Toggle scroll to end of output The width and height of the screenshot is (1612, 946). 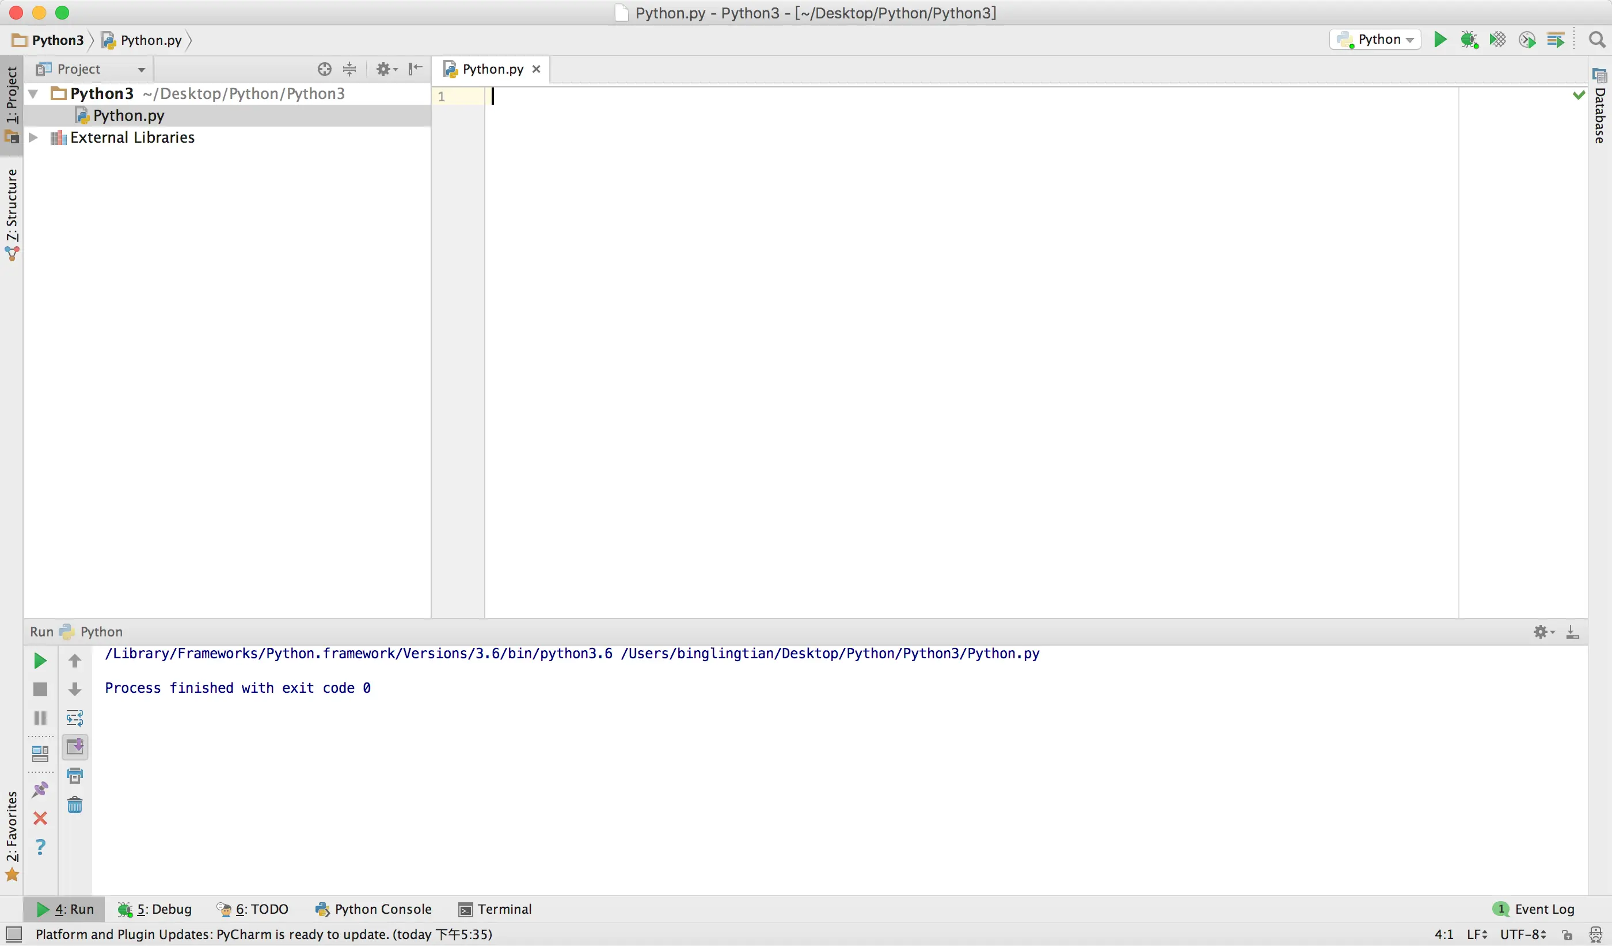[75, 746]
